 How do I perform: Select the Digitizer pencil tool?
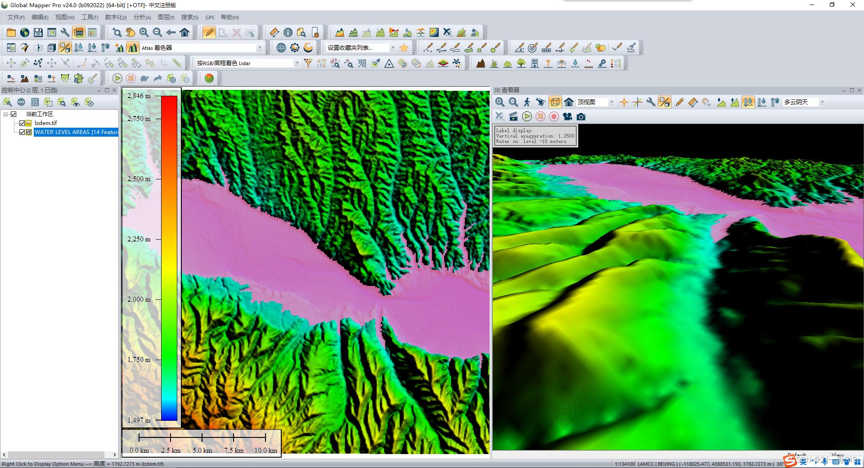209,32
